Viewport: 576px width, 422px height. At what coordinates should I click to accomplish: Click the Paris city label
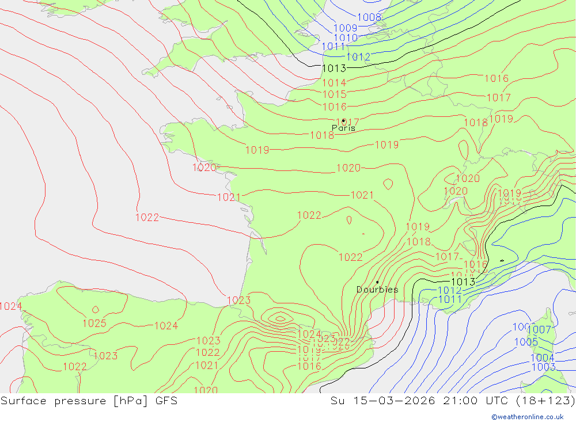coord(343,128)
